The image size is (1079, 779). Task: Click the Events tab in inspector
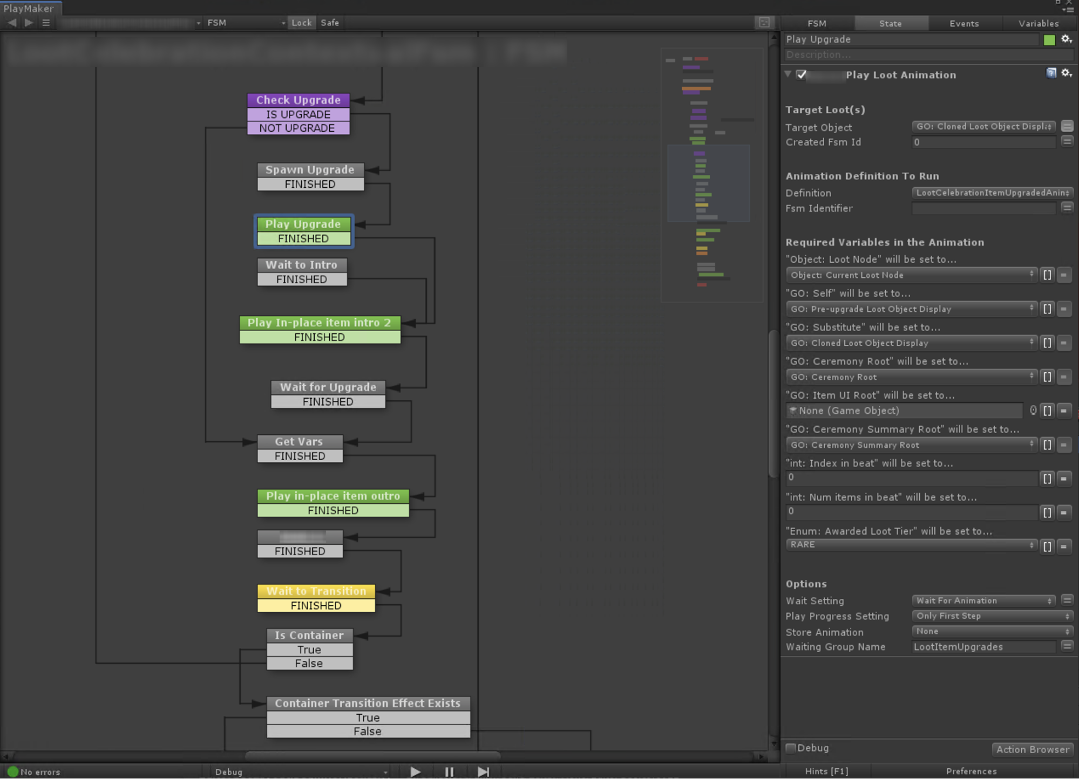tap(963, 23)
